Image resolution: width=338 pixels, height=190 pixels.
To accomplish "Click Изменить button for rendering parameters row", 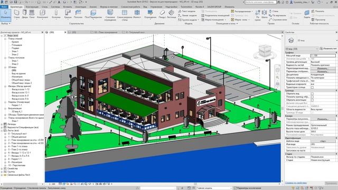I will tap(323, 119).
